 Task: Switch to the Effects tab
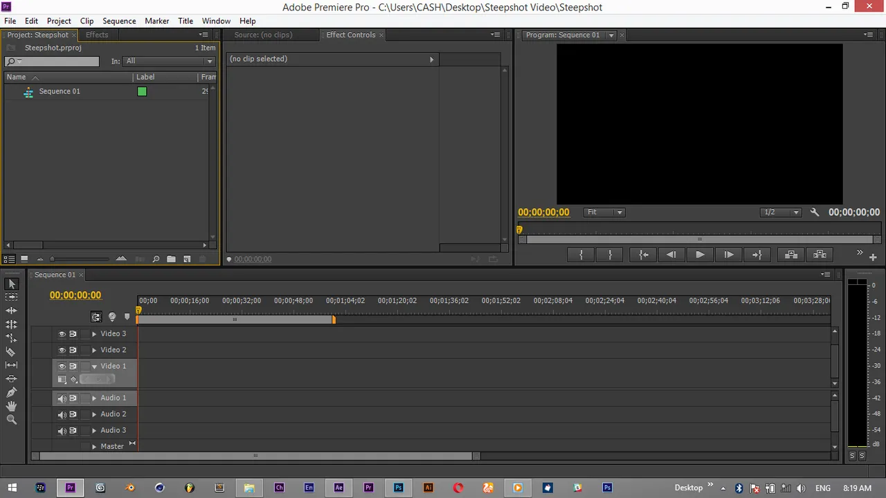[x=97, y=35]
